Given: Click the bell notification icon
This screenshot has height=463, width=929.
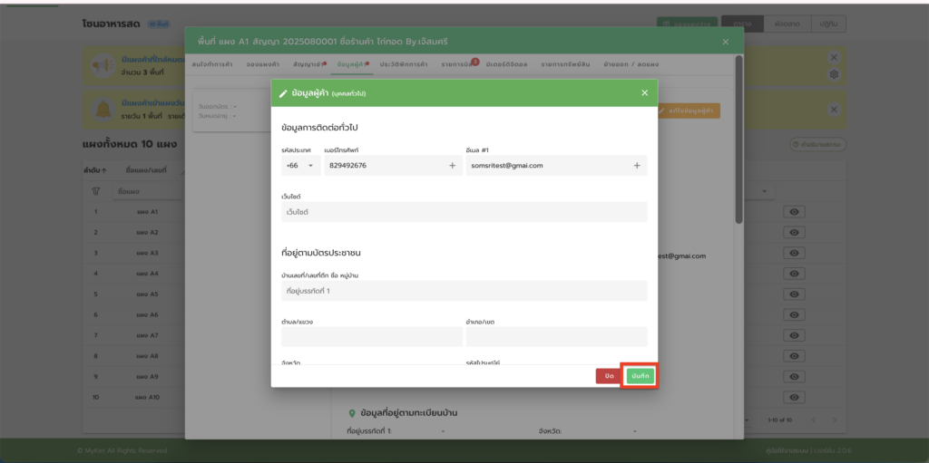Looking at the screenshot, I should point(103,110).
